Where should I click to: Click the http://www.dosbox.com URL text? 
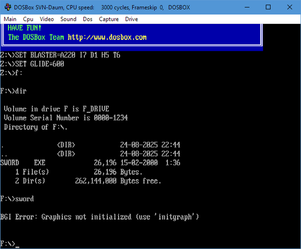coord(107,37)
